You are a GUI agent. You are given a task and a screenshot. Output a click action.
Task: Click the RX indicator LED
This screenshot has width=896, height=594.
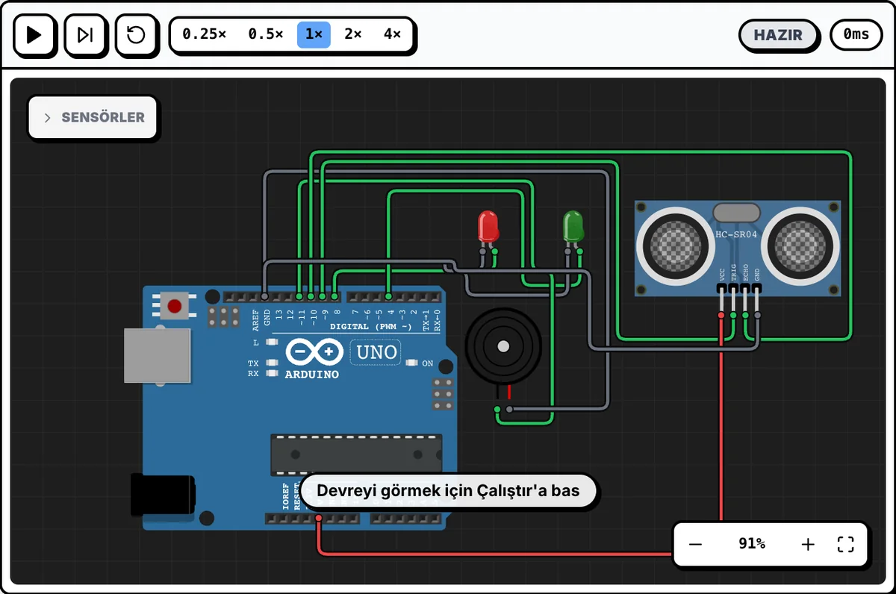[271, 372]
